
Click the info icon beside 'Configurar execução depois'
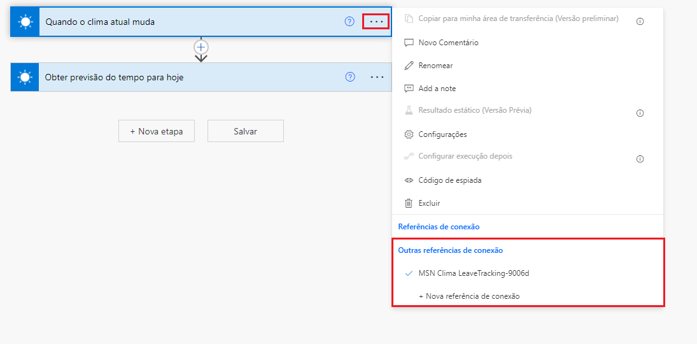[x=640, y=159]
